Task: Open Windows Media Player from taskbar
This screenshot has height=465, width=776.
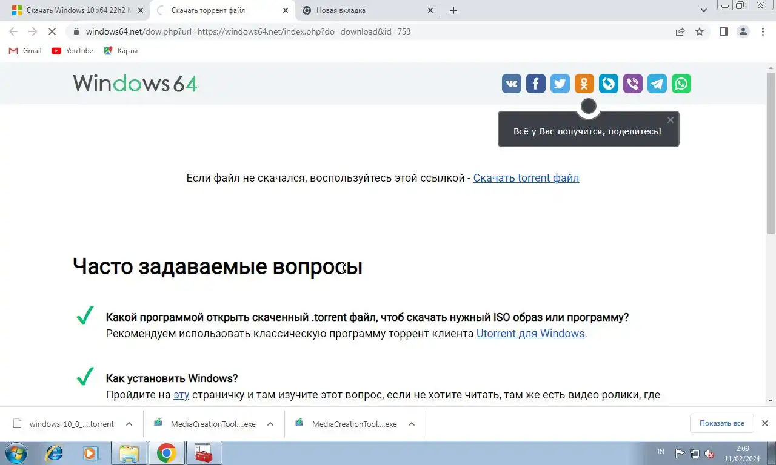Action: pyautogui.click(x=90, y=453)
